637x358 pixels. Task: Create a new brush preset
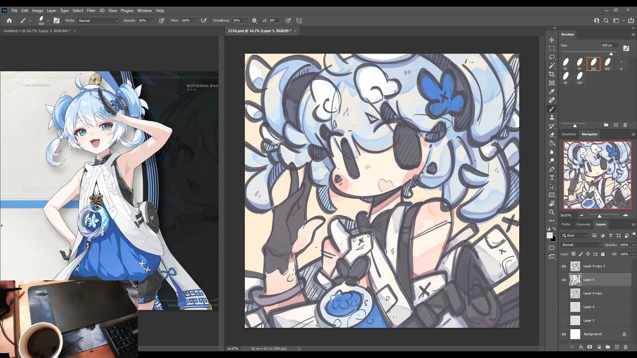click(x=616, y=125)
